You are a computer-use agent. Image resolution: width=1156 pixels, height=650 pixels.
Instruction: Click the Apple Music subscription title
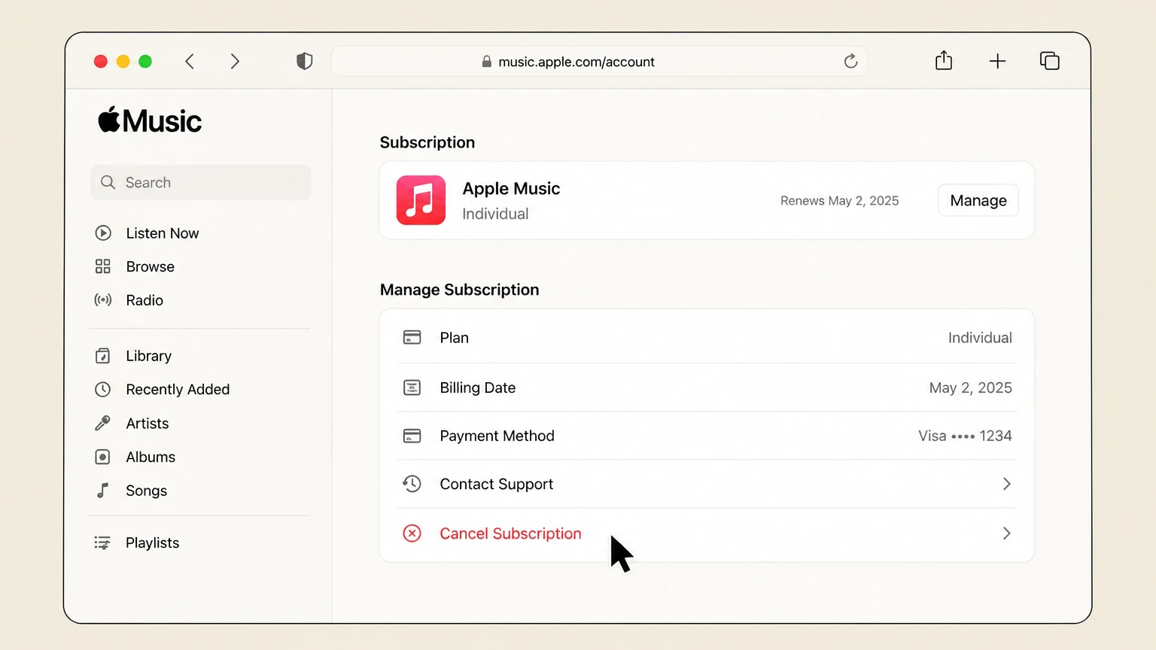coord(511,189)
